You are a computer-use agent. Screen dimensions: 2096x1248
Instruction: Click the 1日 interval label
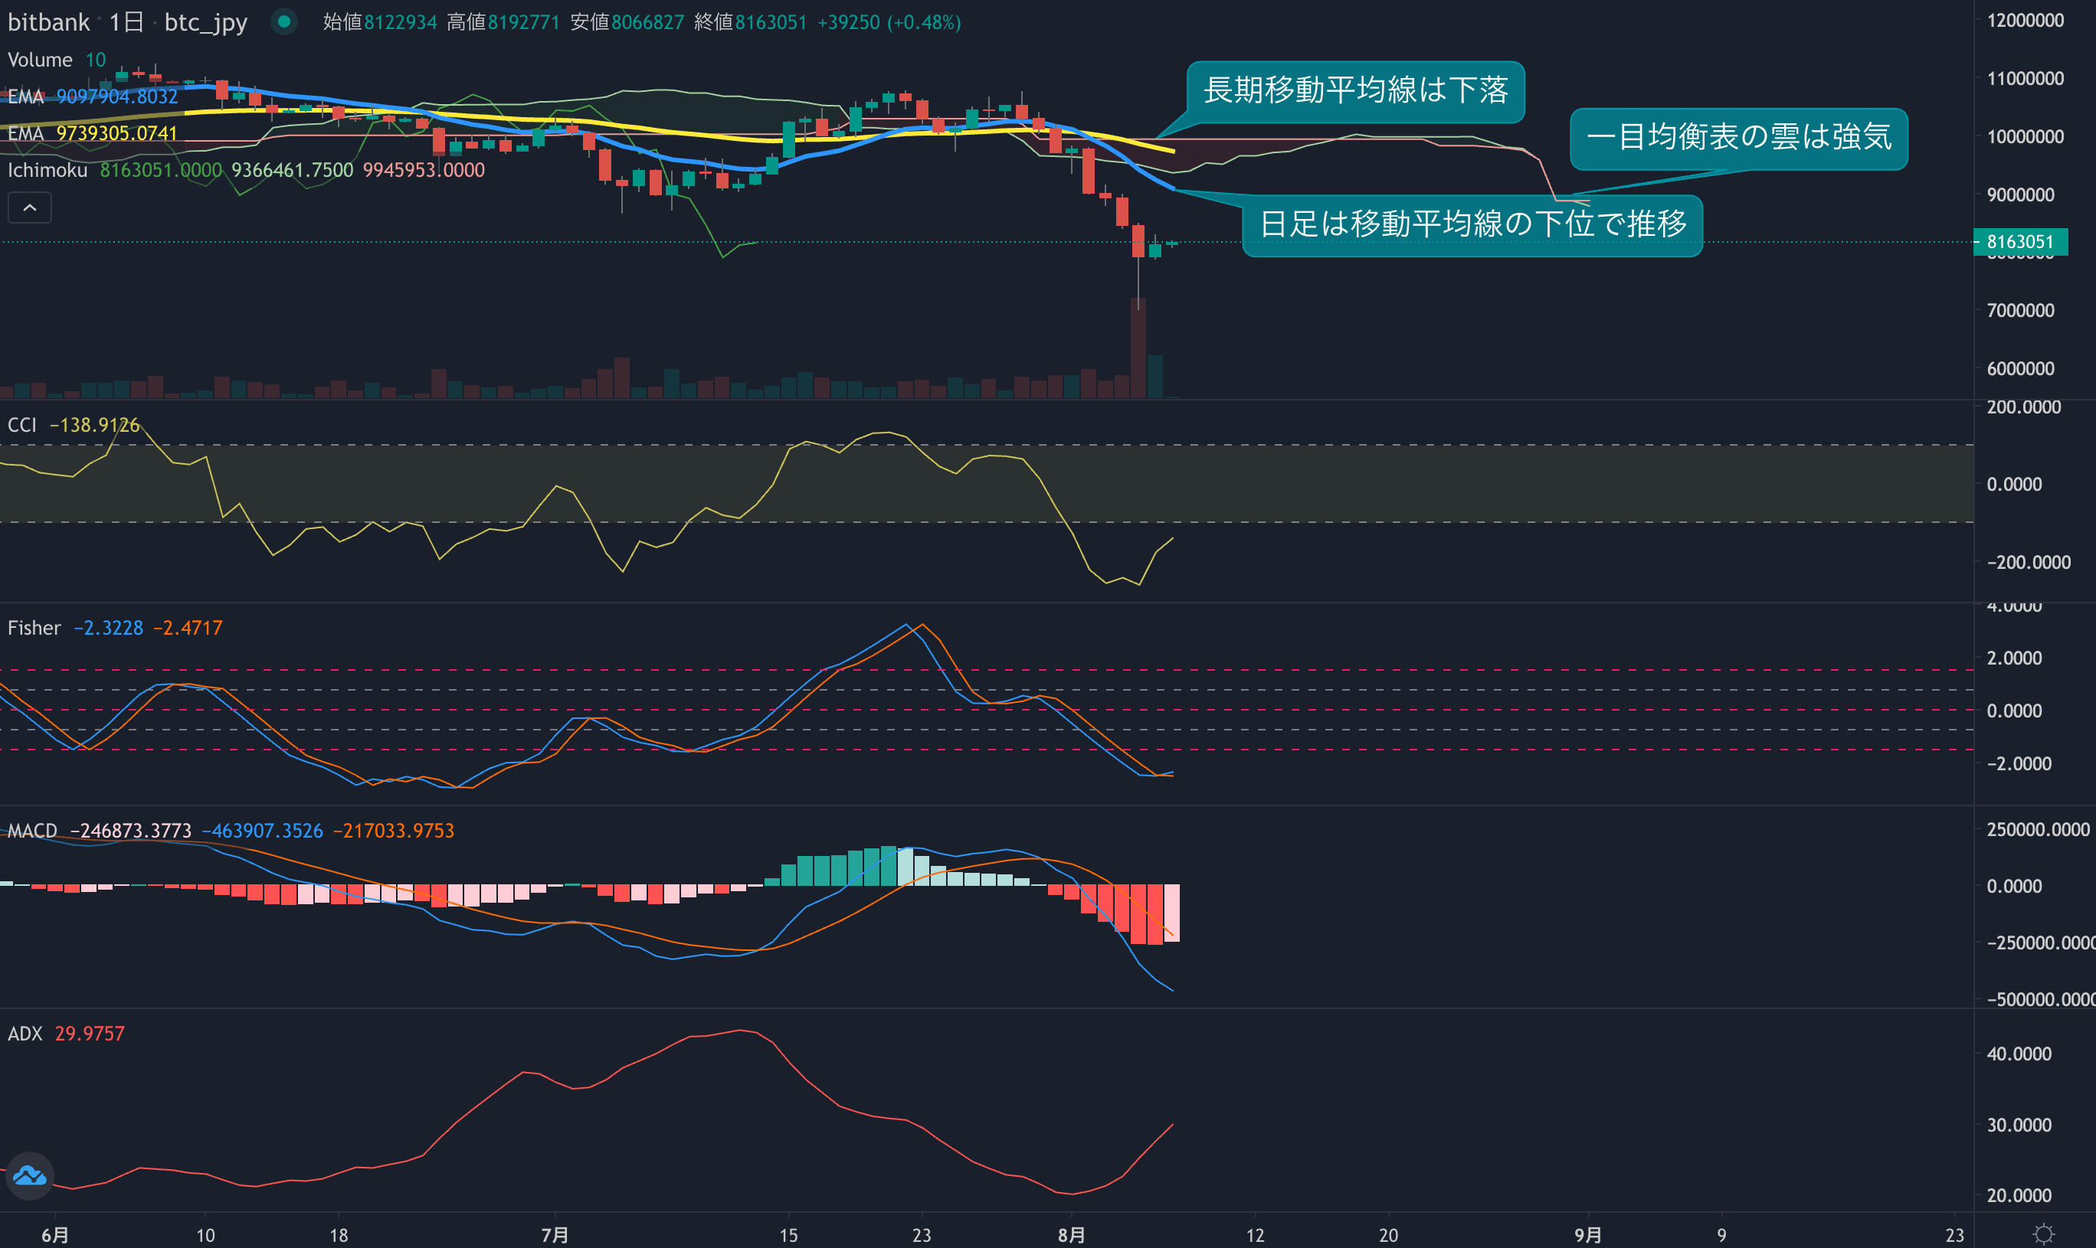(x=126, y=22)
